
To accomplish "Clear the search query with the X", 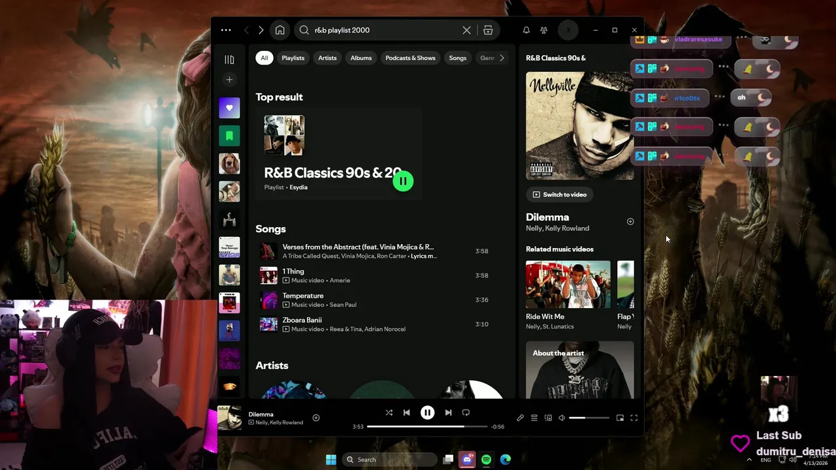I will coord(466,30).
